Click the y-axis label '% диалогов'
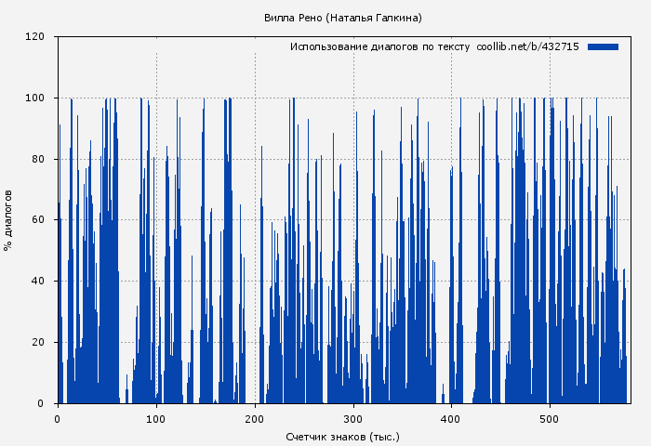 [x=8, y=220]
